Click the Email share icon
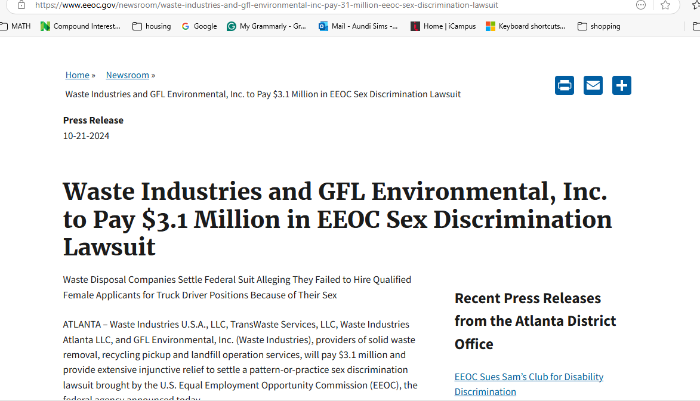The image size is (700, 401). pos(593,85)
